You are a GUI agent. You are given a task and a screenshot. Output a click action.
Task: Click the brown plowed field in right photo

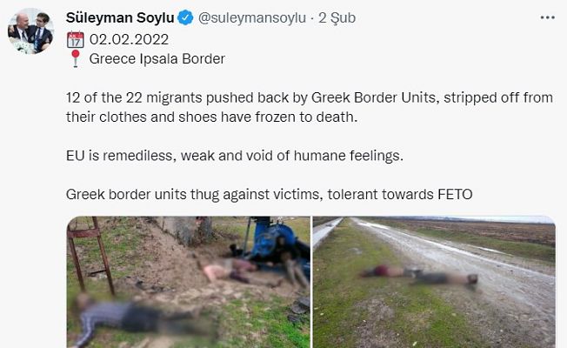pos(481,231)
